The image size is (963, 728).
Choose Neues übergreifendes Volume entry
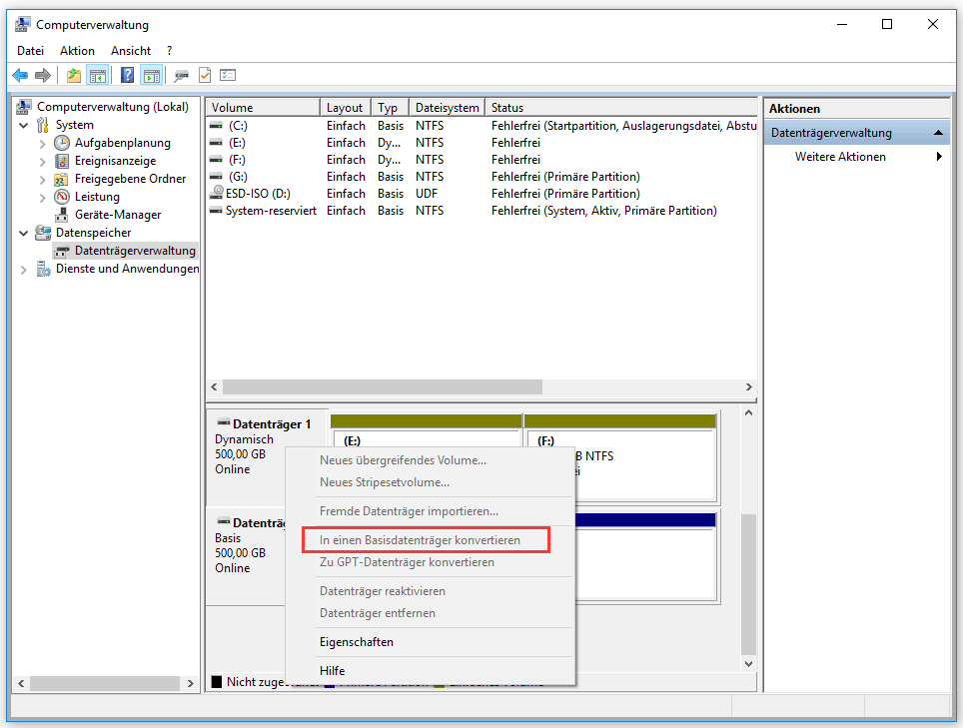click(x=403, y=460)
